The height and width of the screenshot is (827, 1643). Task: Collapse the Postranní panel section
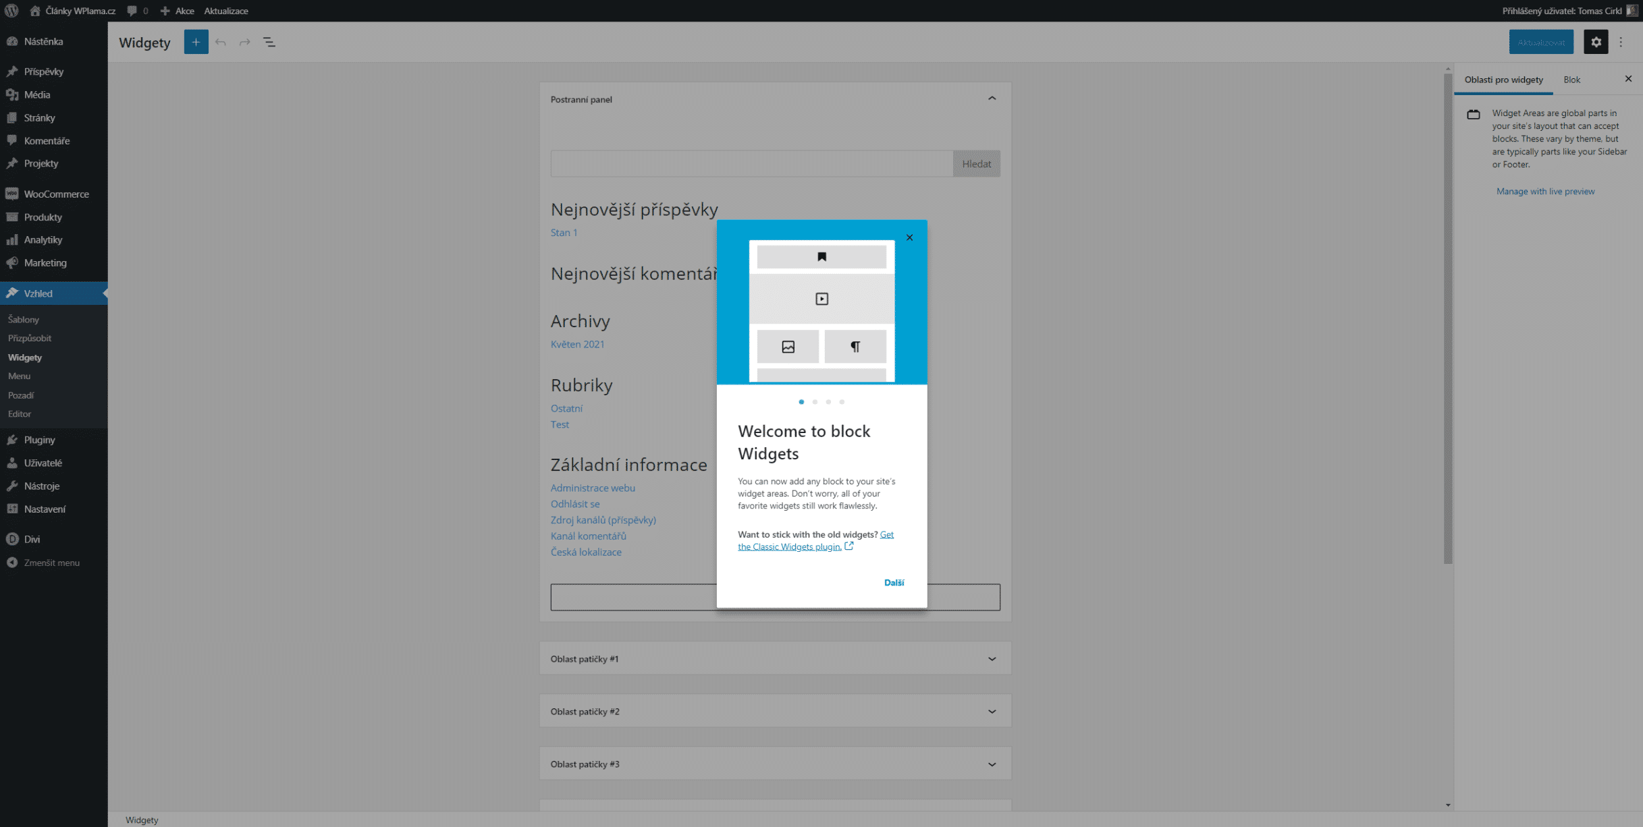992,98
